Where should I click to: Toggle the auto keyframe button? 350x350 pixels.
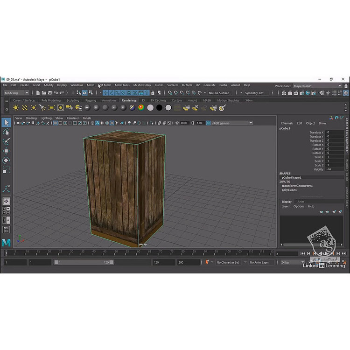(x=207, y=262)
